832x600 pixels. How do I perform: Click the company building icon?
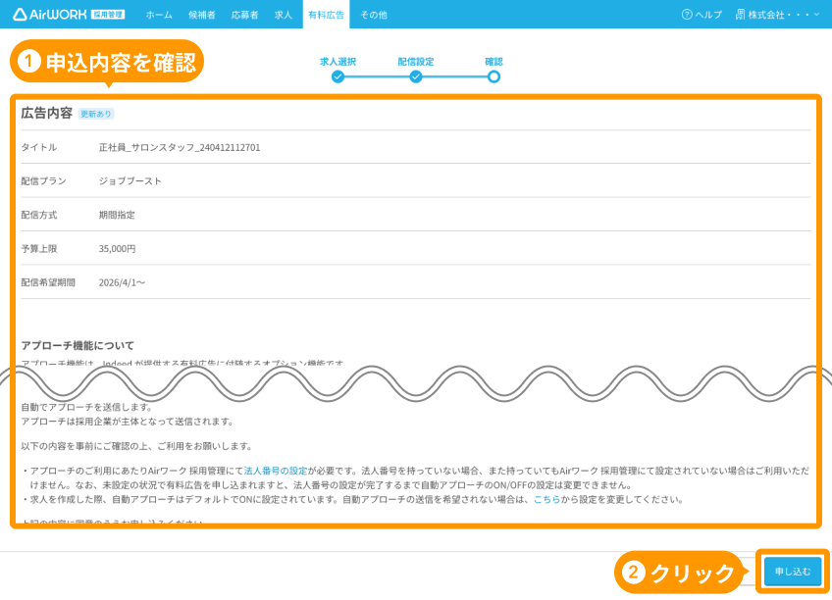pyautogui.click(x=740, y=15)
